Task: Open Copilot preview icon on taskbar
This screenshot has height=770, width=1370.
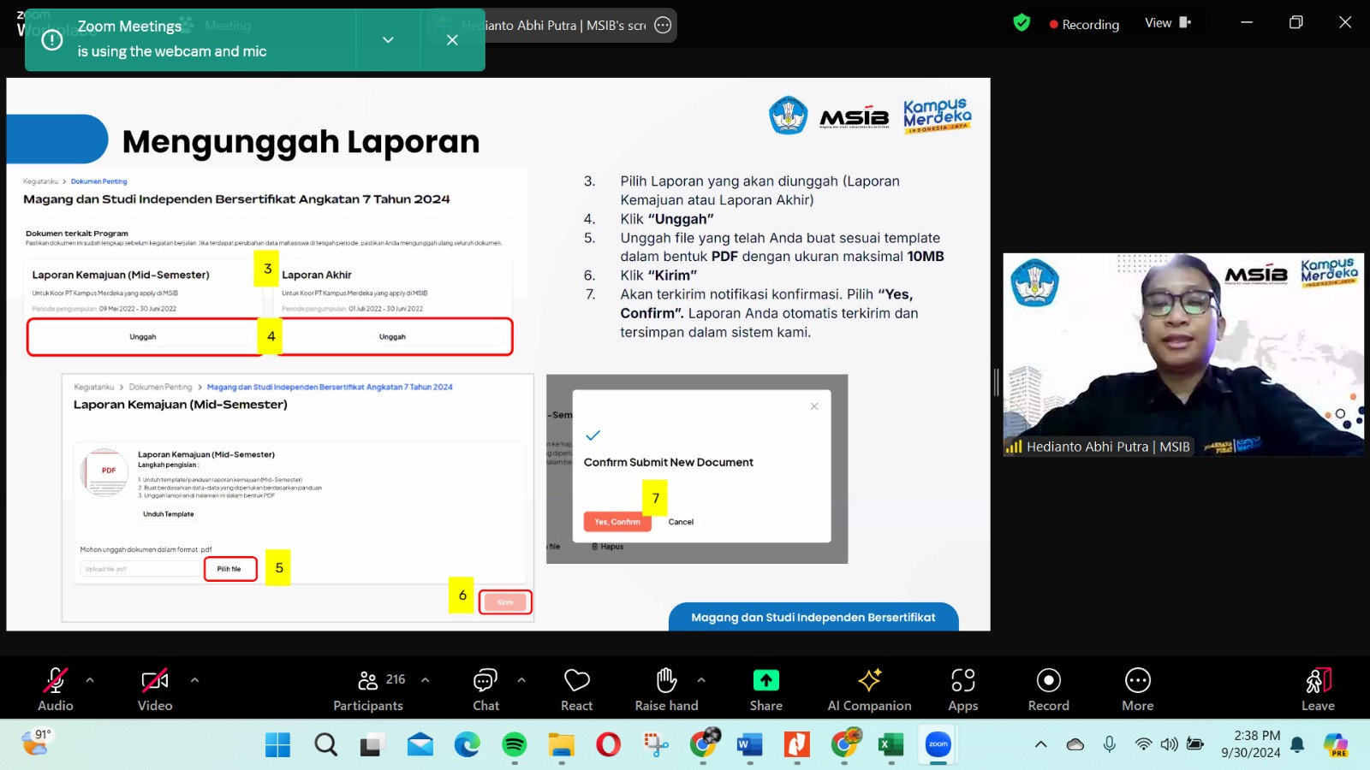Action: click(1336, 744)
